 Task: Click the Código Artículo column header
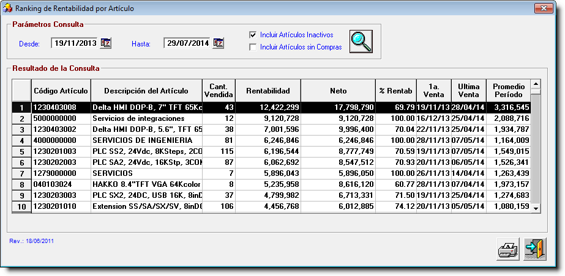61,90
